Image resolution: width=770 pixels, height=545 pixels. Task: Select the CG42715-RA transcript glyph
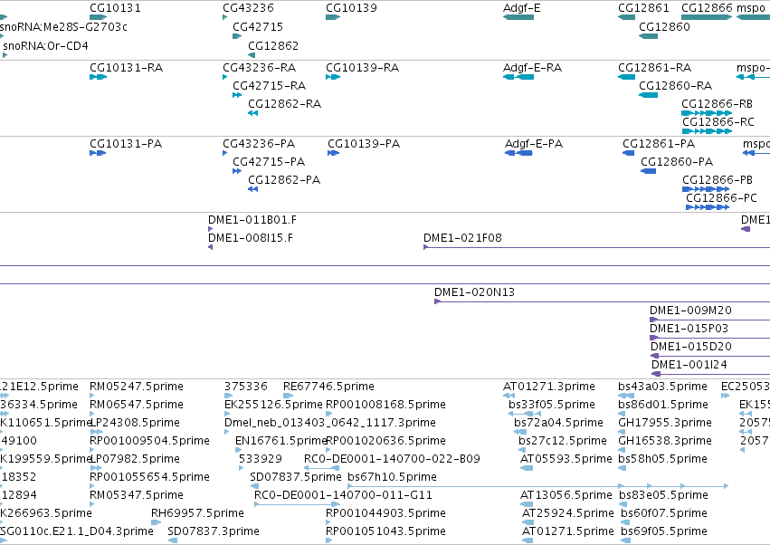237,95
